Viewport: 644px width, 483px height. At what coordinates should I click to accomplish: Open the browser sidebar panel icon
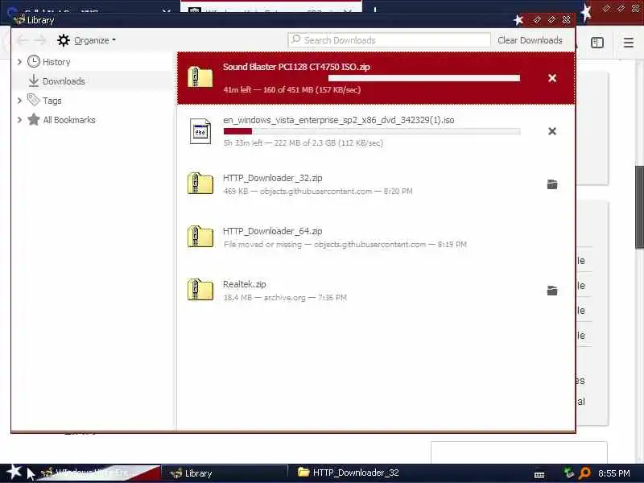click(597, 43)
